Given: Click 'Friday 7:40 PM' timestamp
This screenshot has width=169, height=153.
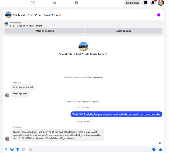Looking at the screenshot, I should pos(83,122).
